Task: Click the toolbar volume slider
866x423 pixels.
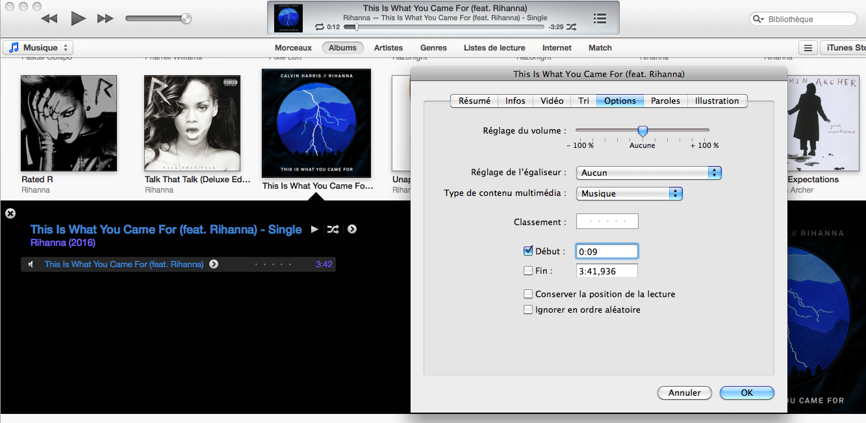Action: tap(158, 18)
